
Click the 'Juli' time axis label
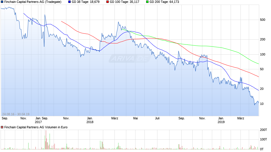pyautogui.click(x=157, y=118)
